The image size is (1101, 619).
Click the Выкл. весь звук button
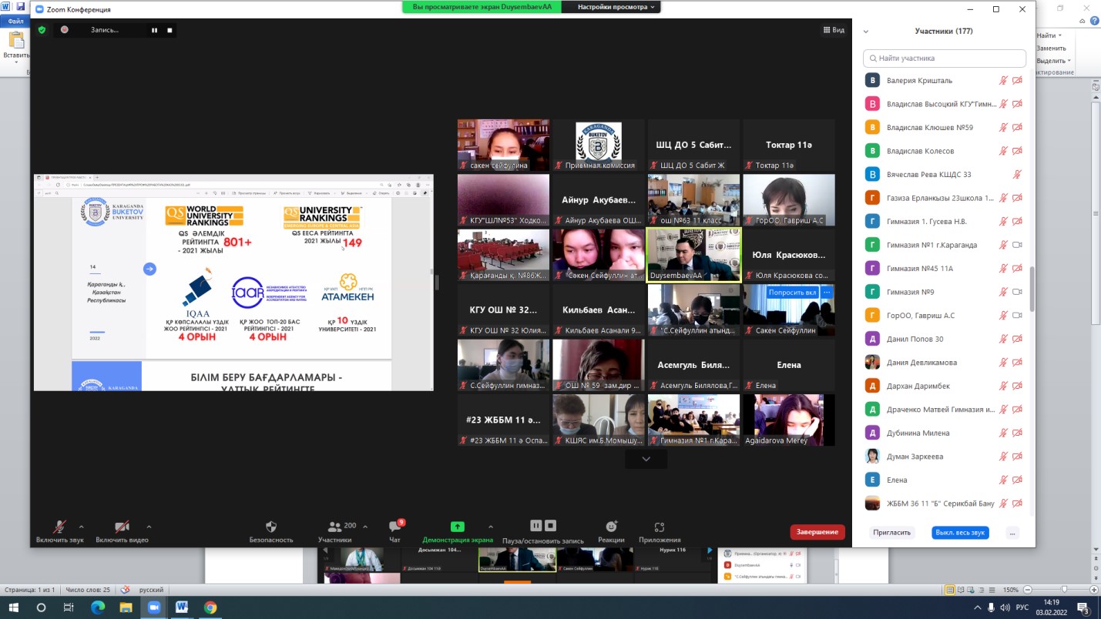pos(959,532)
